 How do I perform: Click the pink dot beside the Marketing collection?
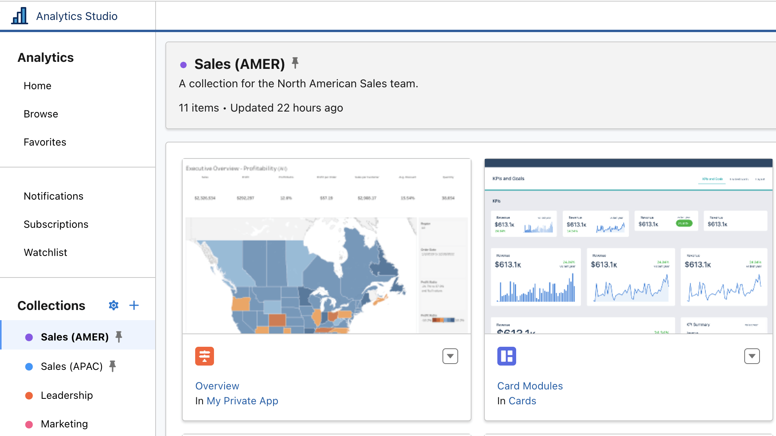pyautogui.click(x=29, y=424)
